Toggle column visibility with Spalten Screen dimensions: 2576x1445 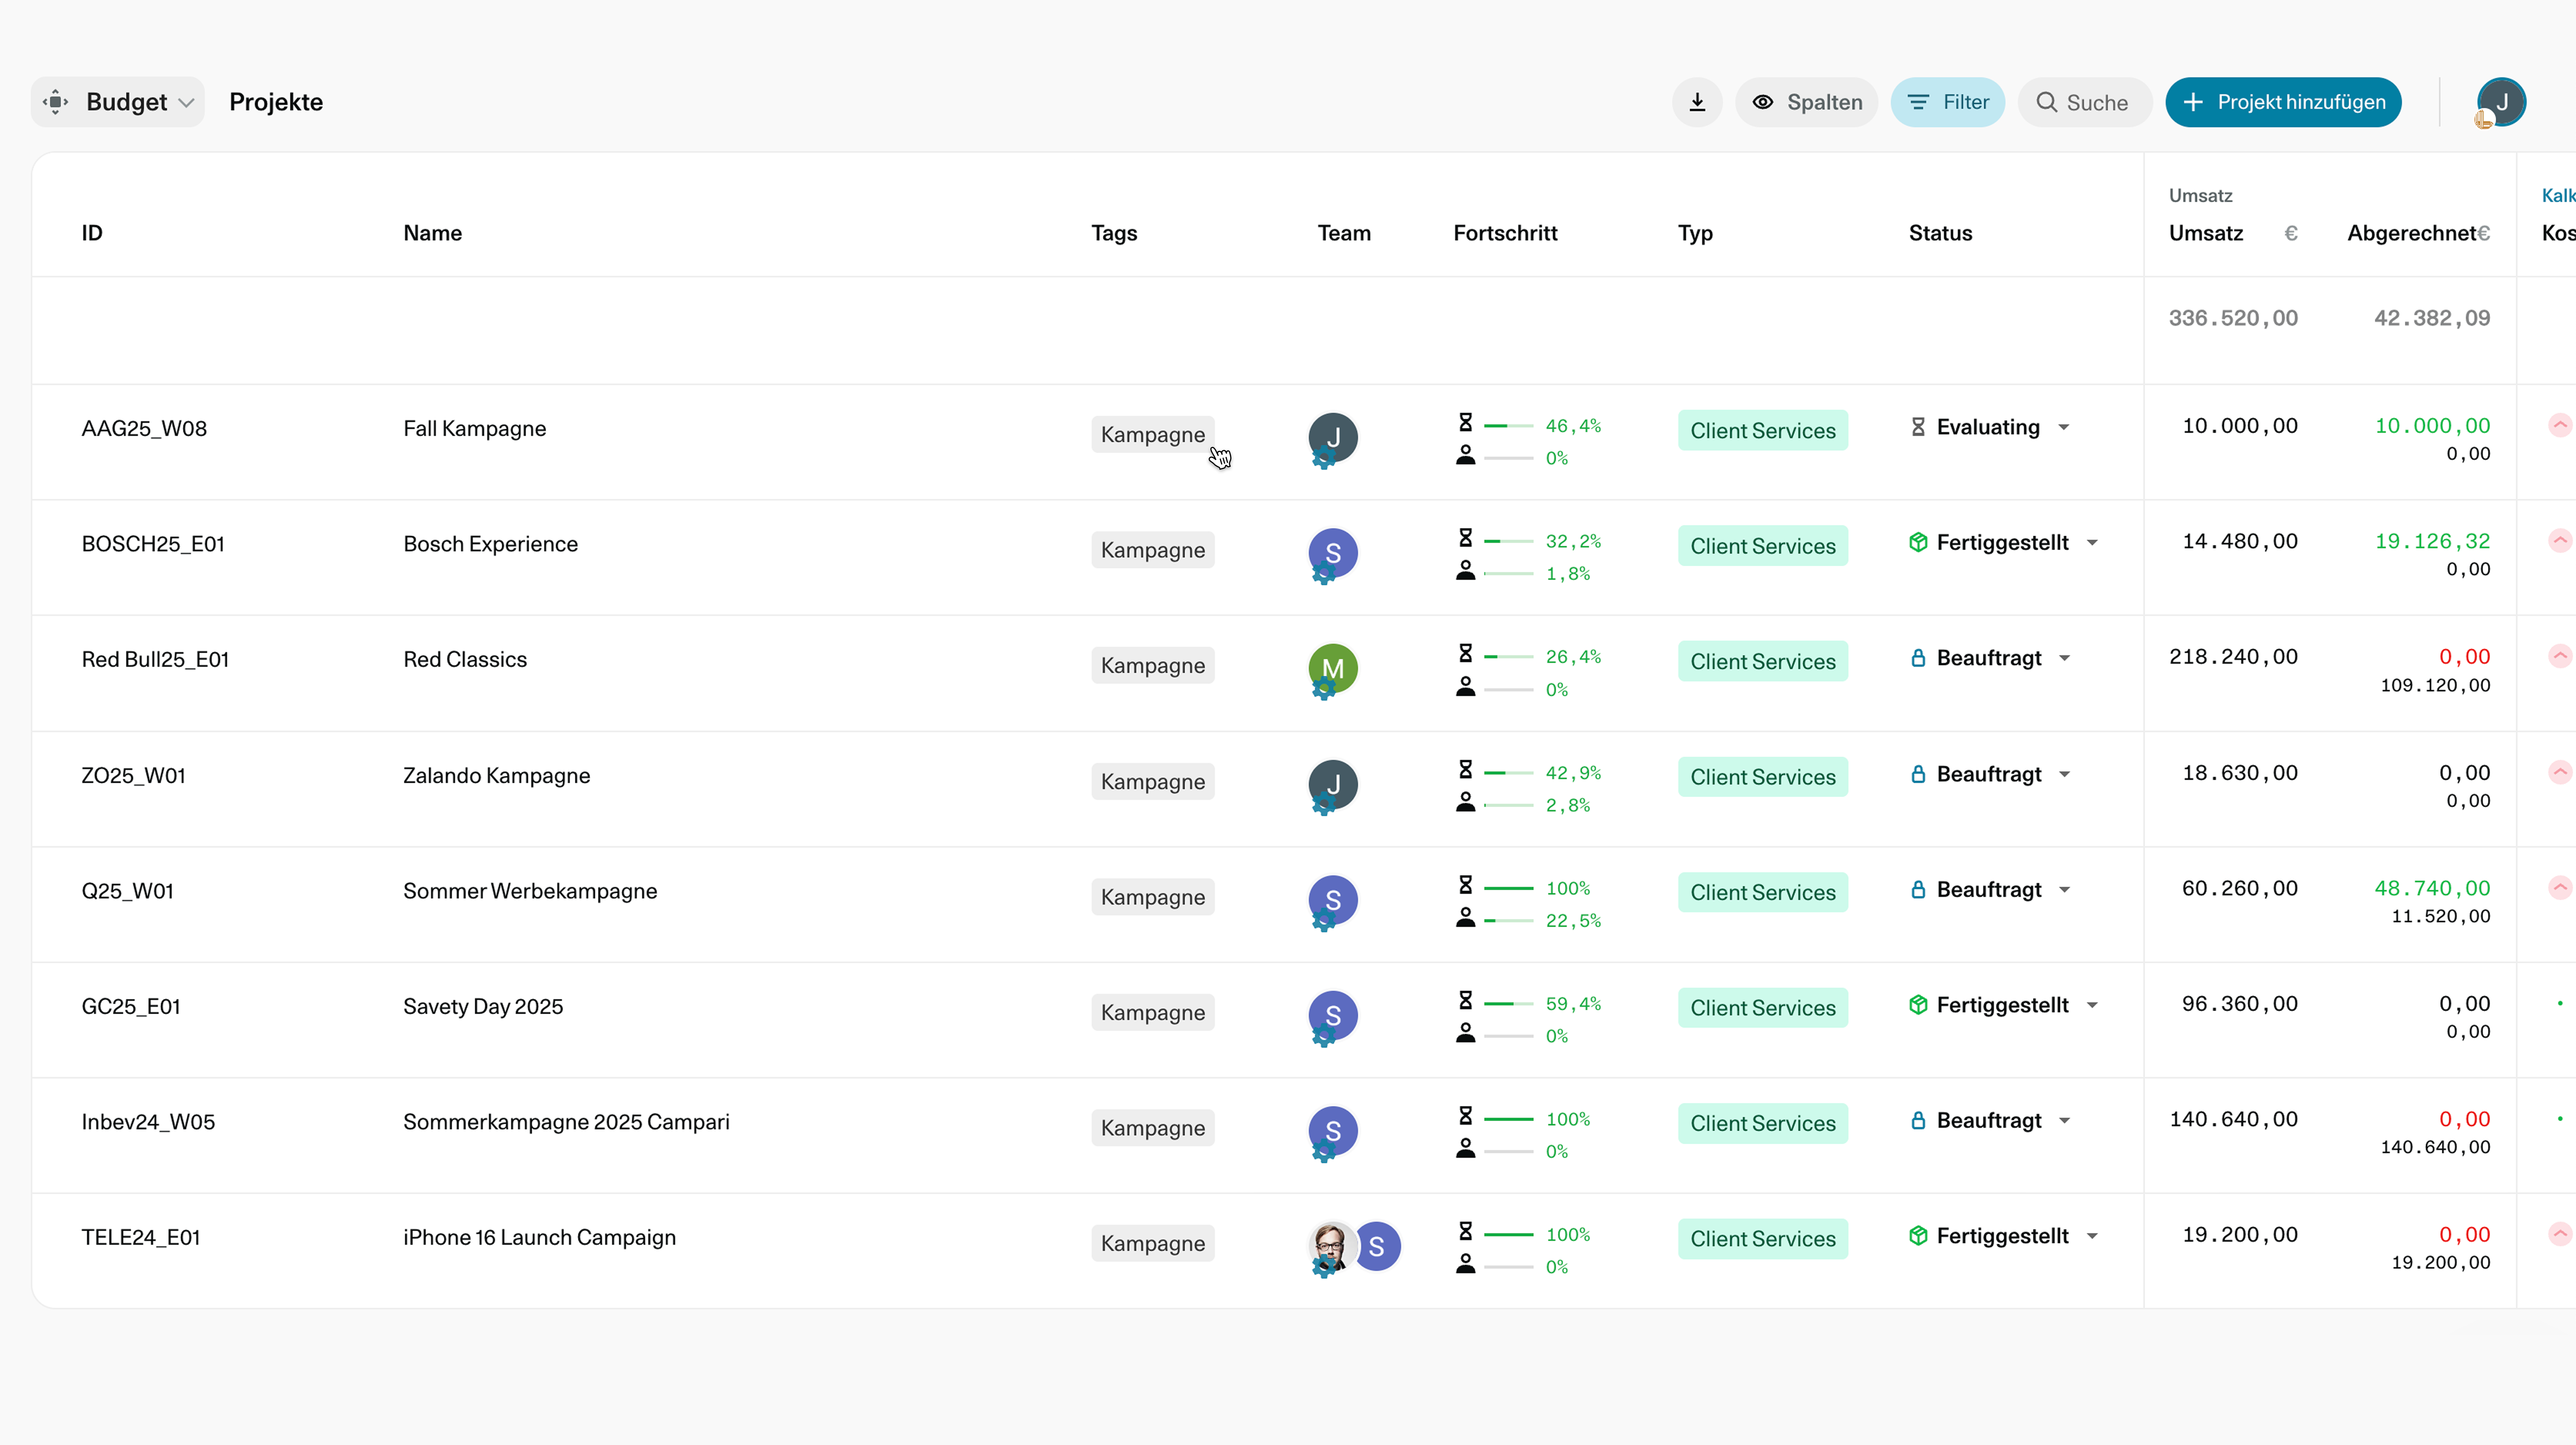1806,102
